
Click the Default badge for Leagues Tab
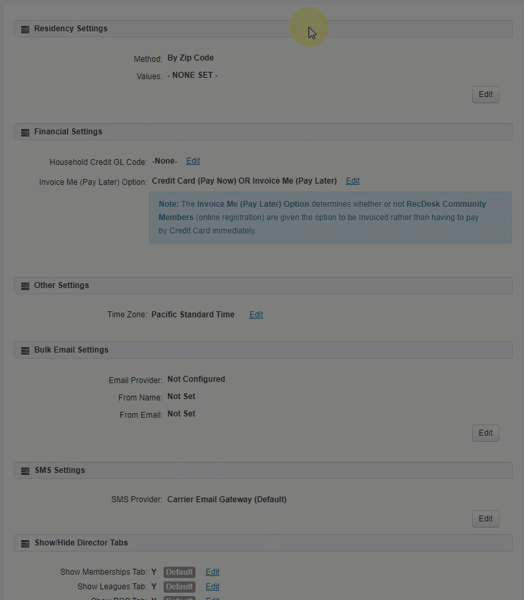coord(180,587)
